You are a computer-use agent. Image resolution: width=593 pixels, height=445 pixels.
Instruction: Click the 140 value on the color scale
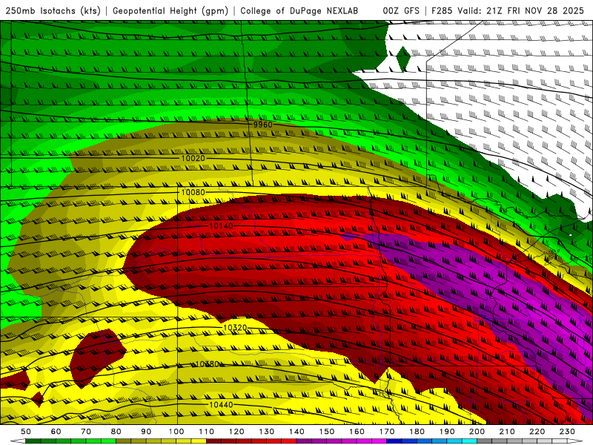pos(296,432)
